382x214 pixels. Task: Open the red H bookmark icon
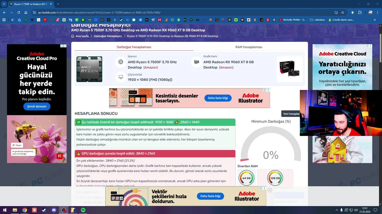(160, 20)
